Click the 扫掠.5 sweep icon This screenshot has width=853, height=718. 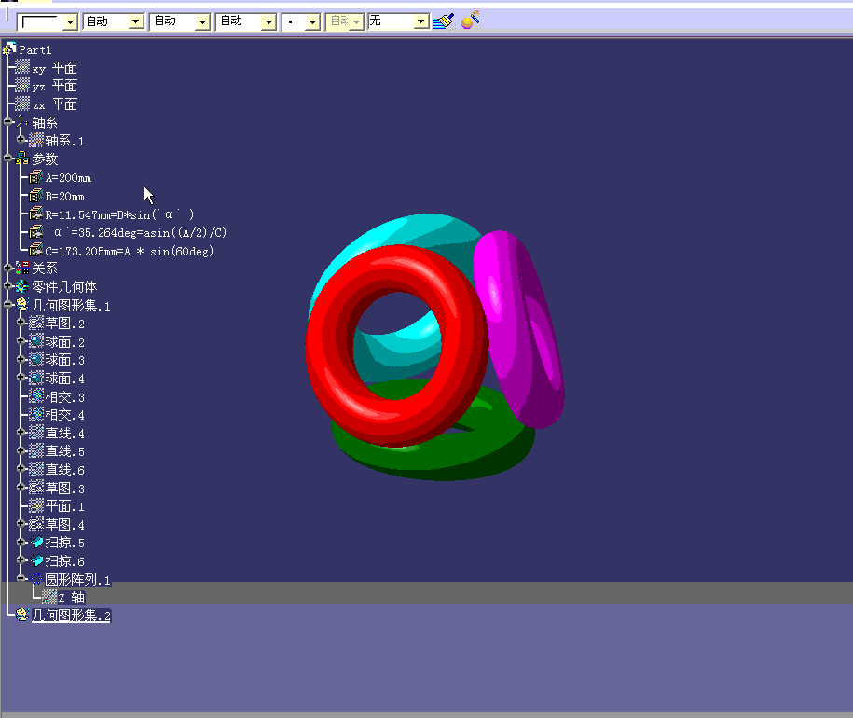(x=36, y=542)
